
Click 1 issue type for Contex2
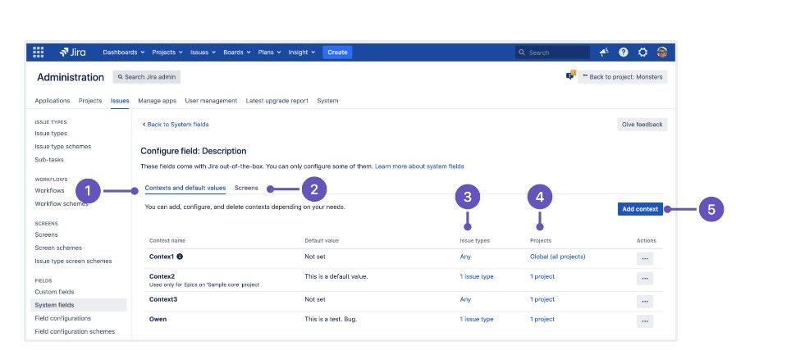point(477,276)
